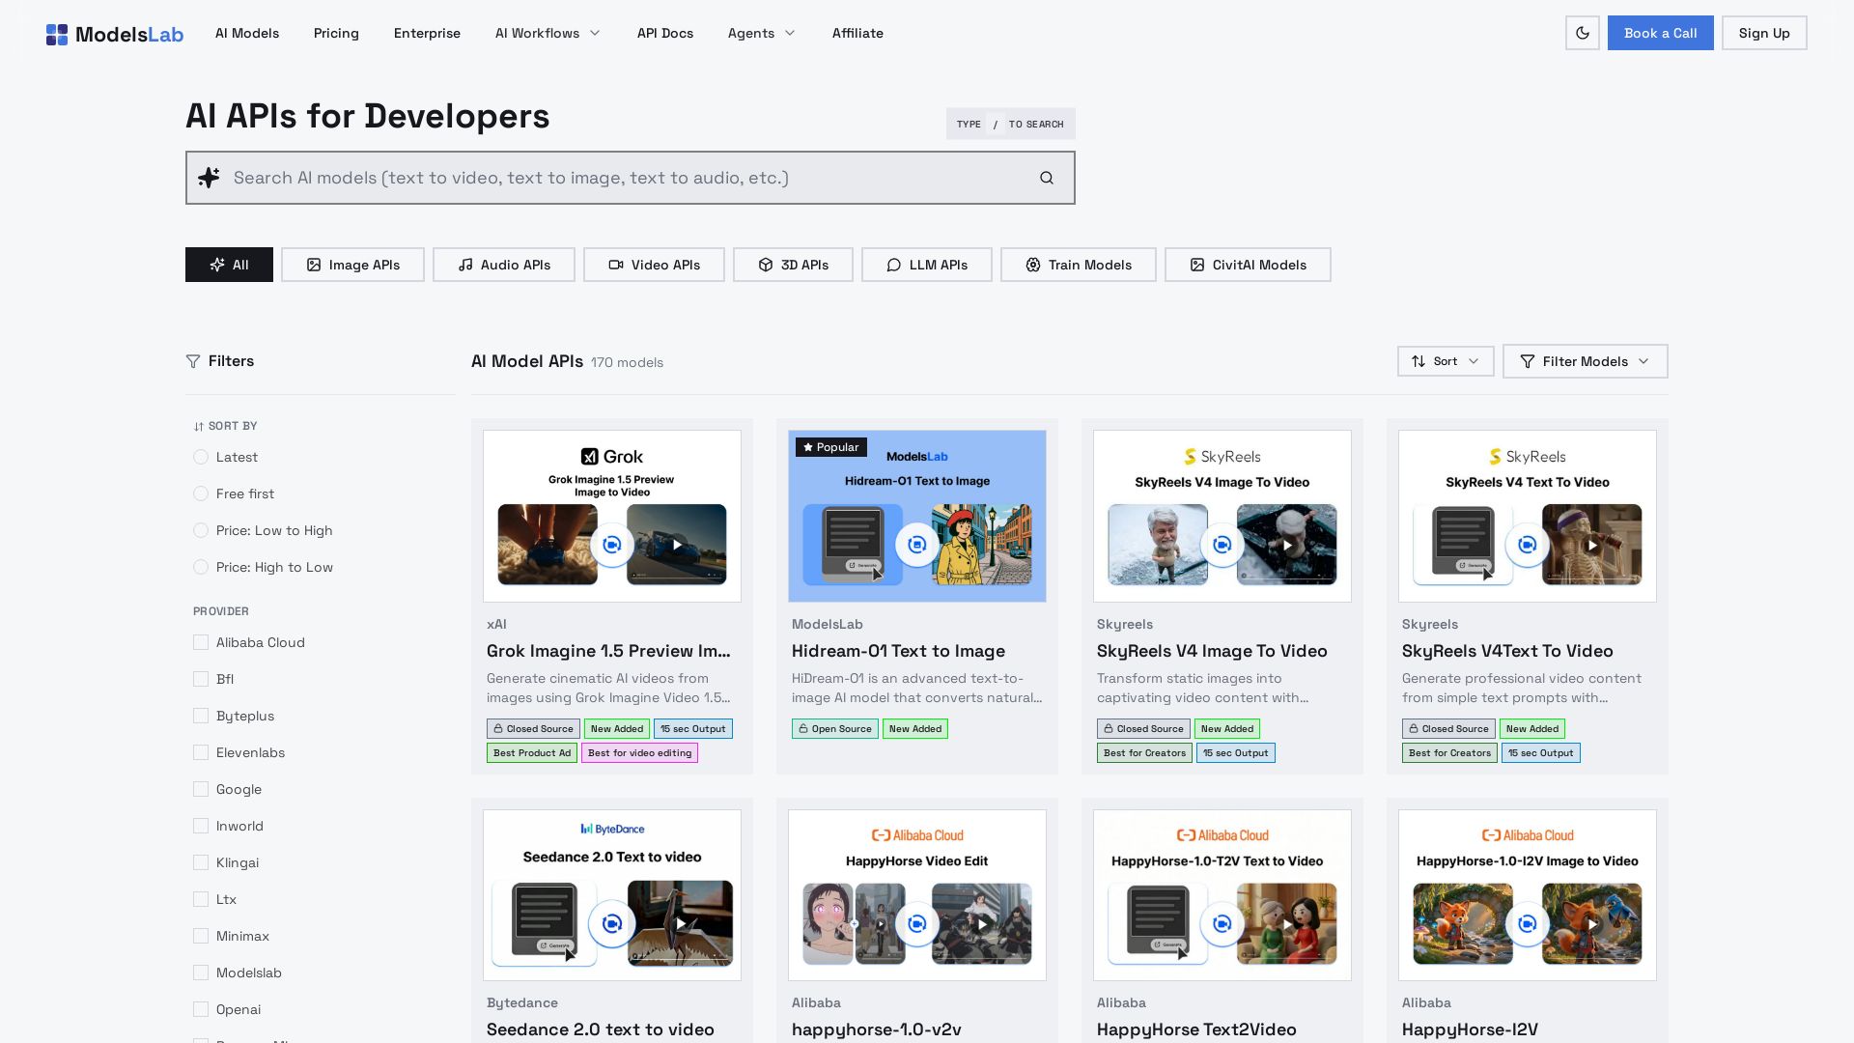Expand the AI Workflows dropdown
This screenshot has width=1854, height=1043.
coord(548,33)
